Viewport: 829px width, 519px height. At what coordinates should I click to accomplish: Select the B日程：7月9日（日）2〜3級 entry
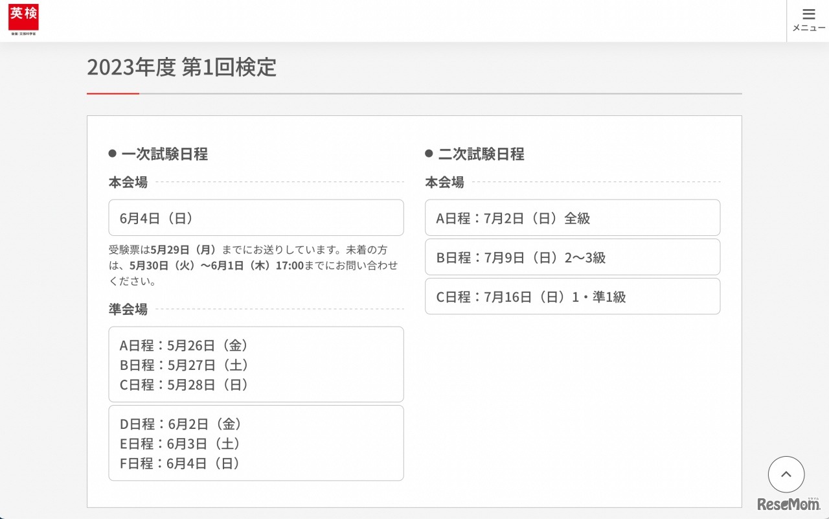point(572,257)
